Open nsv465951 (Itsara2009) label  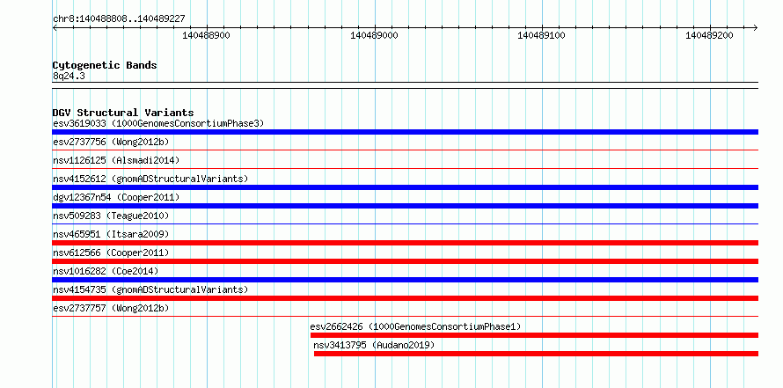(111, 234)
